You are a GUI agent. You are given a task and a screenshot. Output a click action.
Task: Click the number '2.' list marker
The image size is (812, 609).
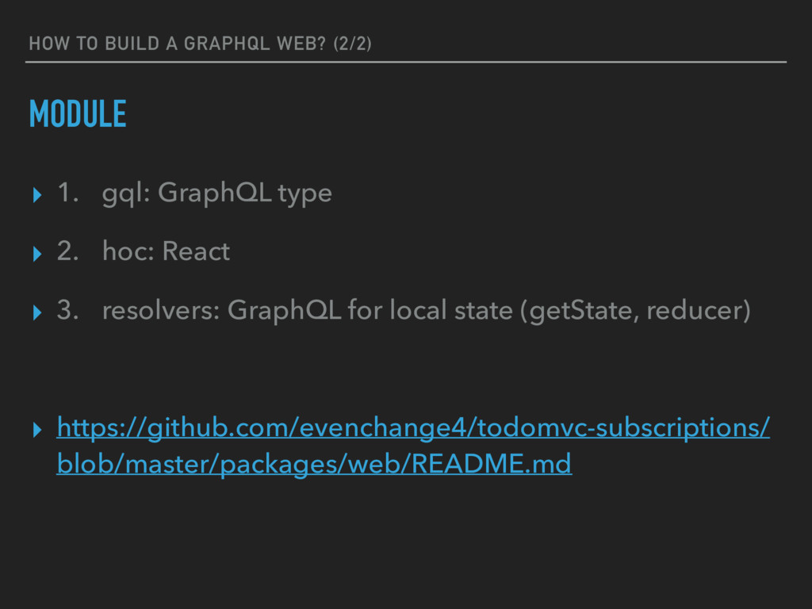point(68,251)
